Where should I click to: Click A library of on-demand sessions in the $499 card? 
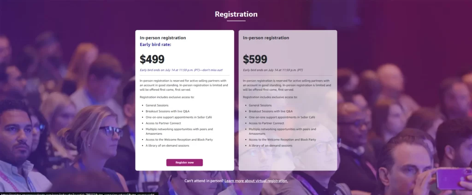point(167,145)
